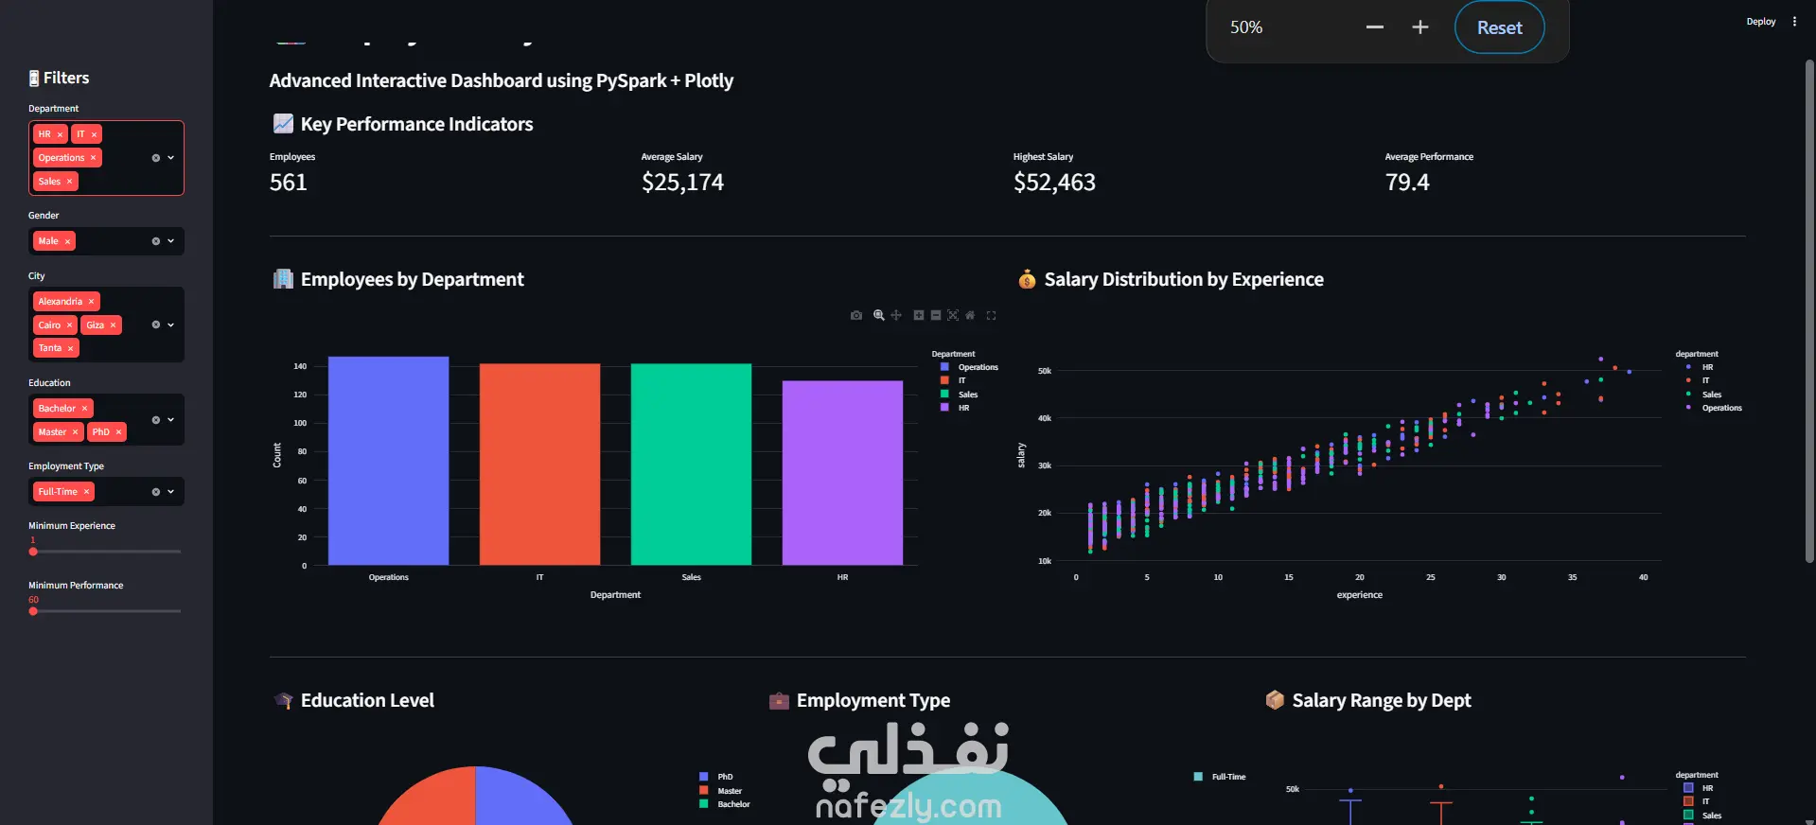Toggle PhD slice in Education Level legend
This screenshot has width=1816, height=825.
click(x=716, y=777)
